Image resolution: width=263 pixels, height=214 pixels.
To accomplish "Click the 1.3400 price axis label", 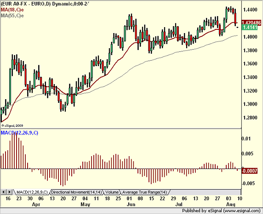I will click(250, 77).
